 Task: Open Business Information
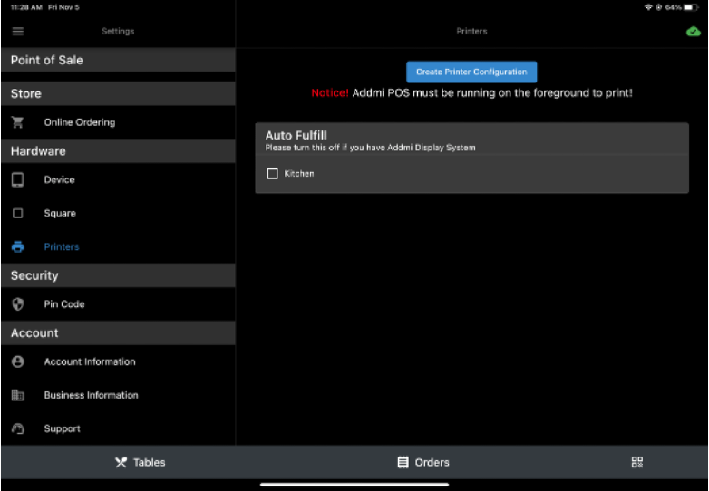(x=119, y=395)
